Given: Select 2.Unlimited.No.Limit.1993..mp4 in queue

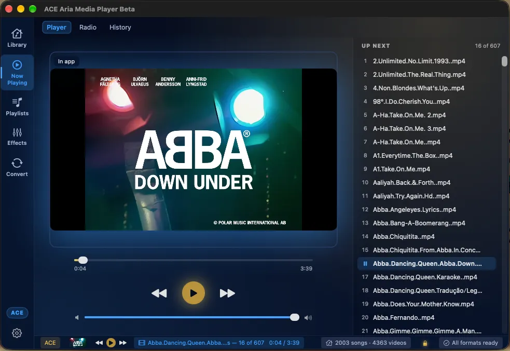Looking at the screenshot, I should pos(426,61).
